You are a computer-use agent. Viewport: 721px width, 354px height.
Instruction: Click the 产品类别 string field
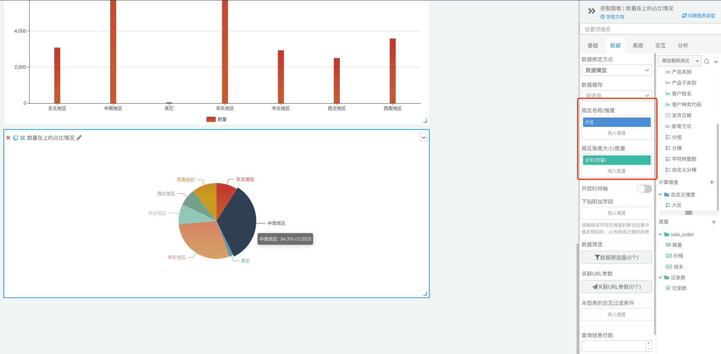[x=679, y=72]
